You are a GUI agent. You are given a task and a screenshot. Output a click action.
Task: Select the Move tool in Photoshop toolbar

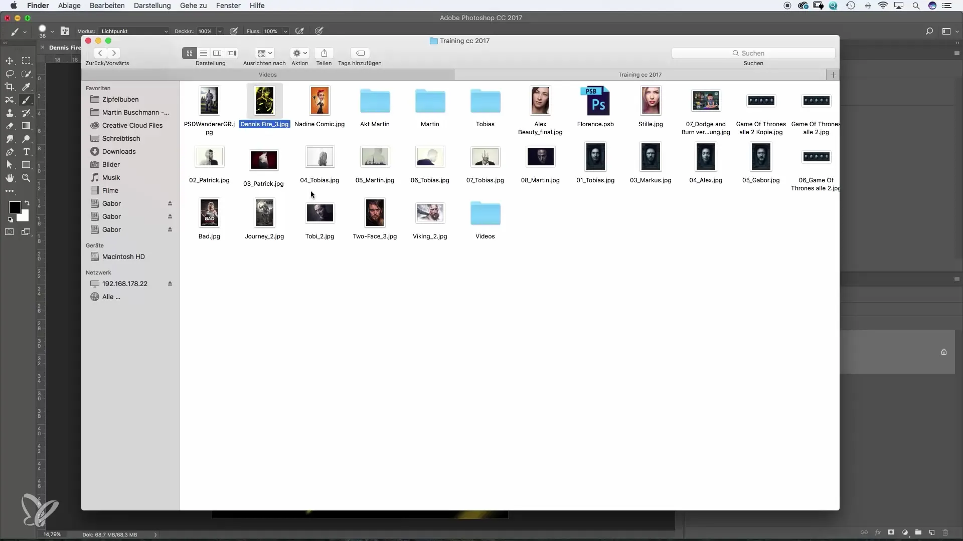tap(10, 61)
